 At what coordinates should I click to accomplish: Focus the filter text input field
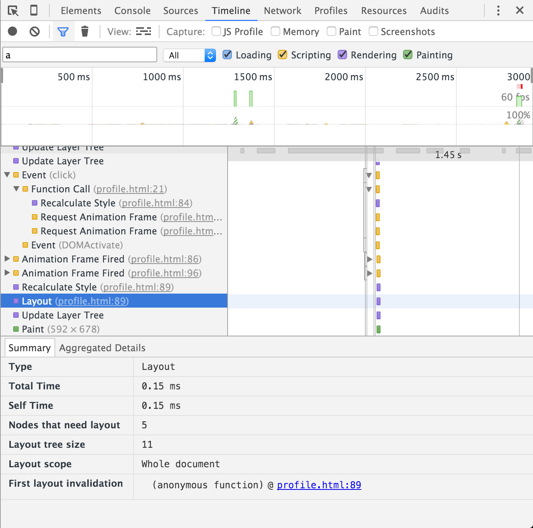[80, 55]
